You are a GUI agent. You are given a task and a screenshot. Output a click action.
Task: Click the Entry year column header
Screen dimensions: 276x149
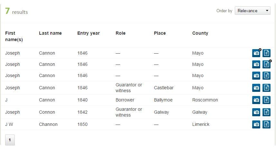[88, 33]
